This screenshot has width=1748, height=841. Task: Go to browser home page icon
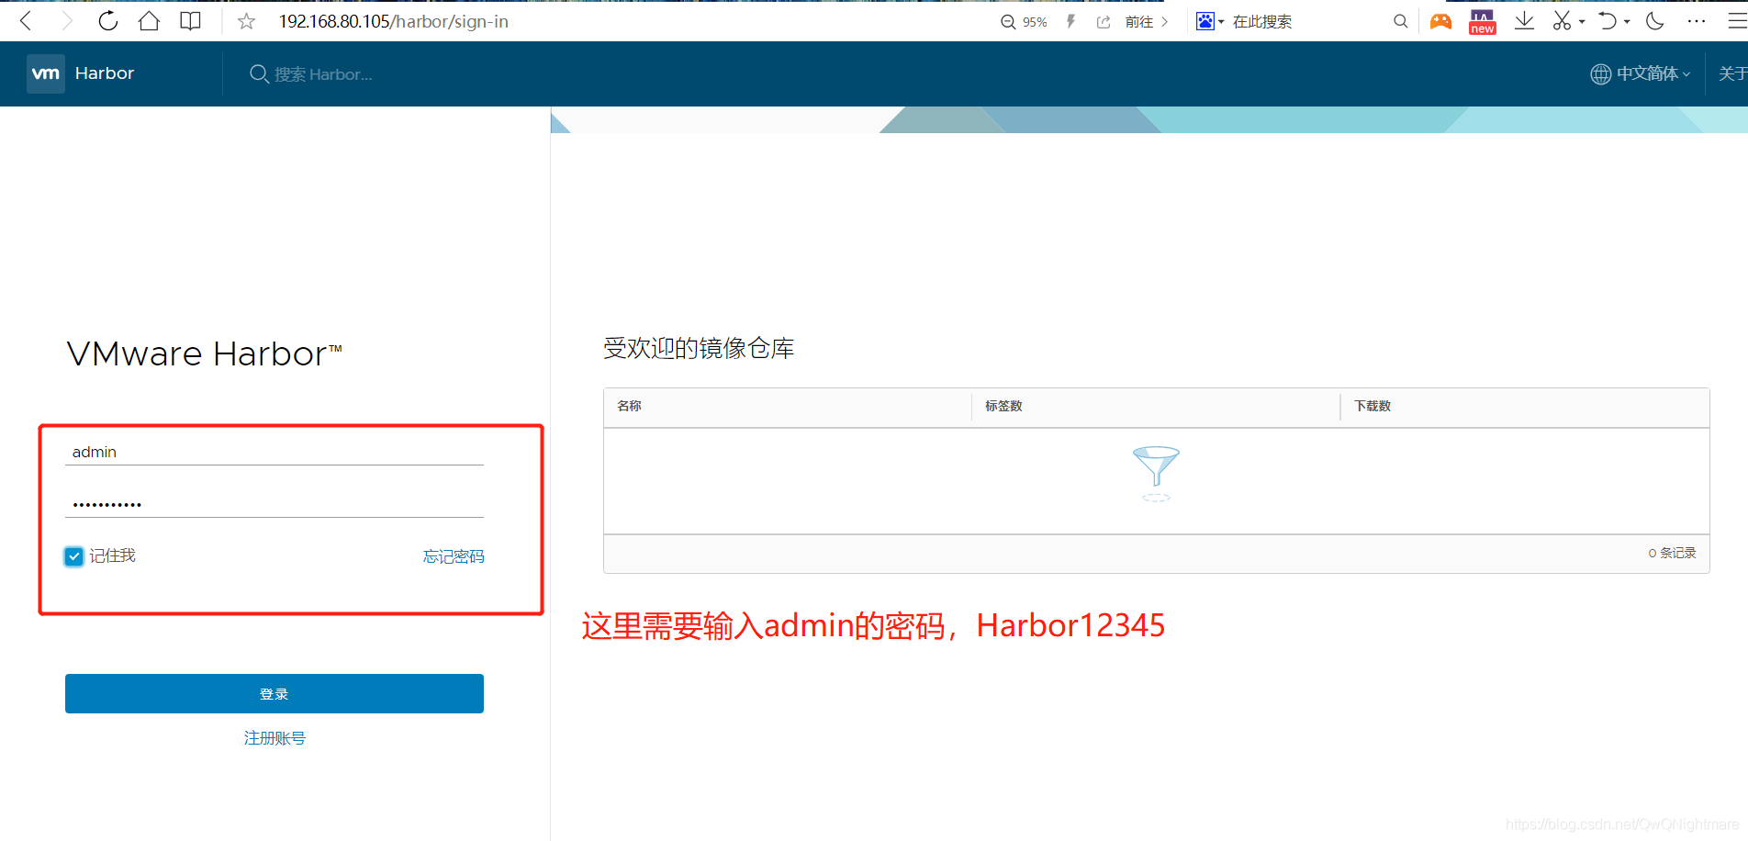point(149,21)
